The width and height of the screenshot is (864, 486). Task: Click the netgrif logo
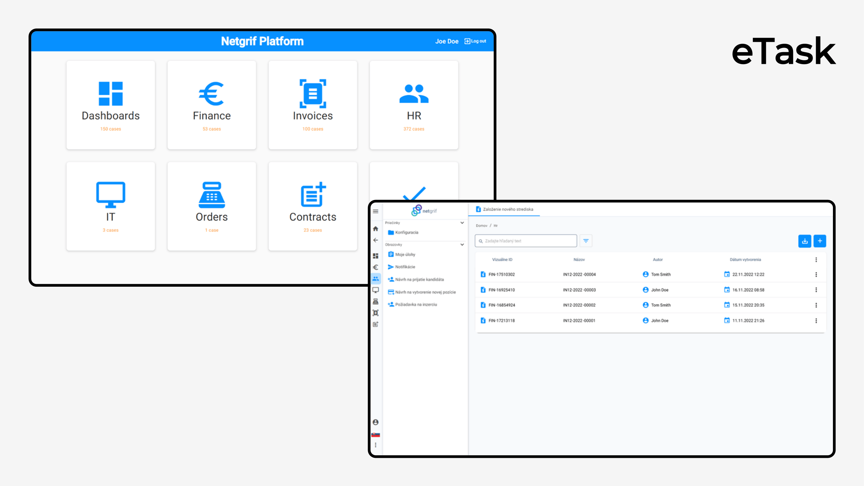point(424,211)
